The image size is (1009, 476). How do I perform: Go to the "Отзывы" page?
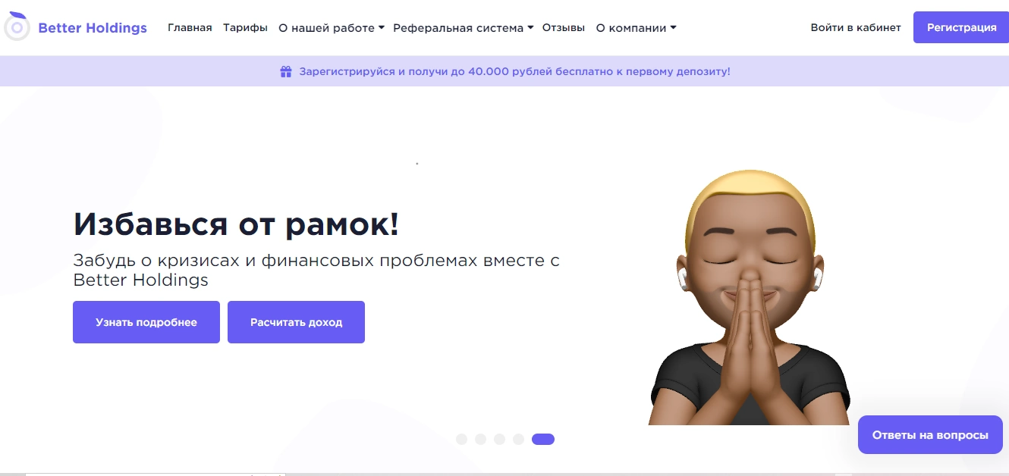pyautogui.click(x=564, y=27)
